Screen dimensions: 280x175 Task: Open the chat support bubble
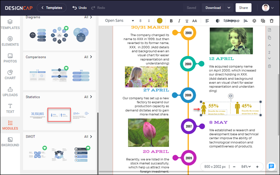[271, 166]
